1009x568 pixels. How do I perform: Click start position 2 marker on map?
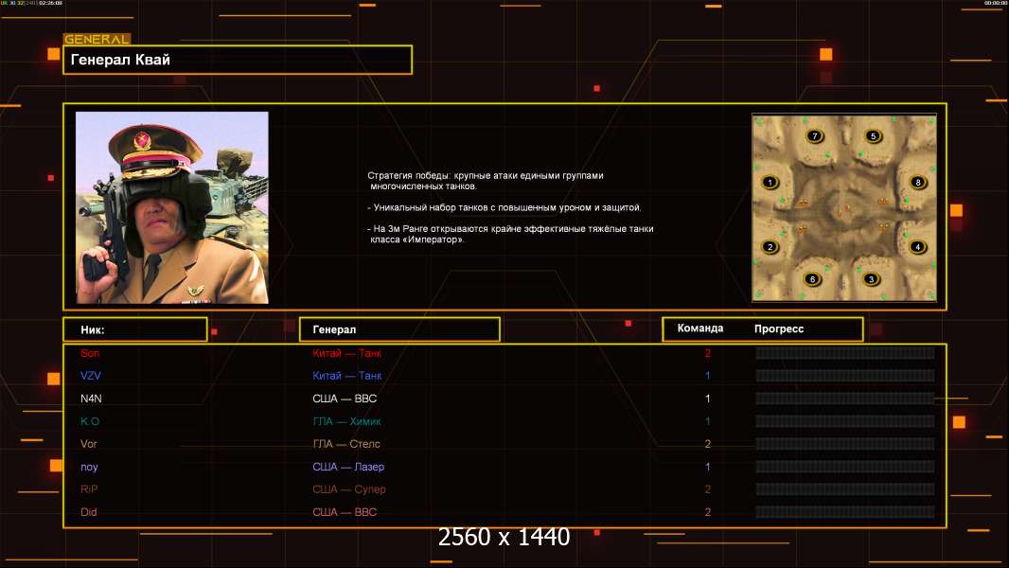[770, 247]
